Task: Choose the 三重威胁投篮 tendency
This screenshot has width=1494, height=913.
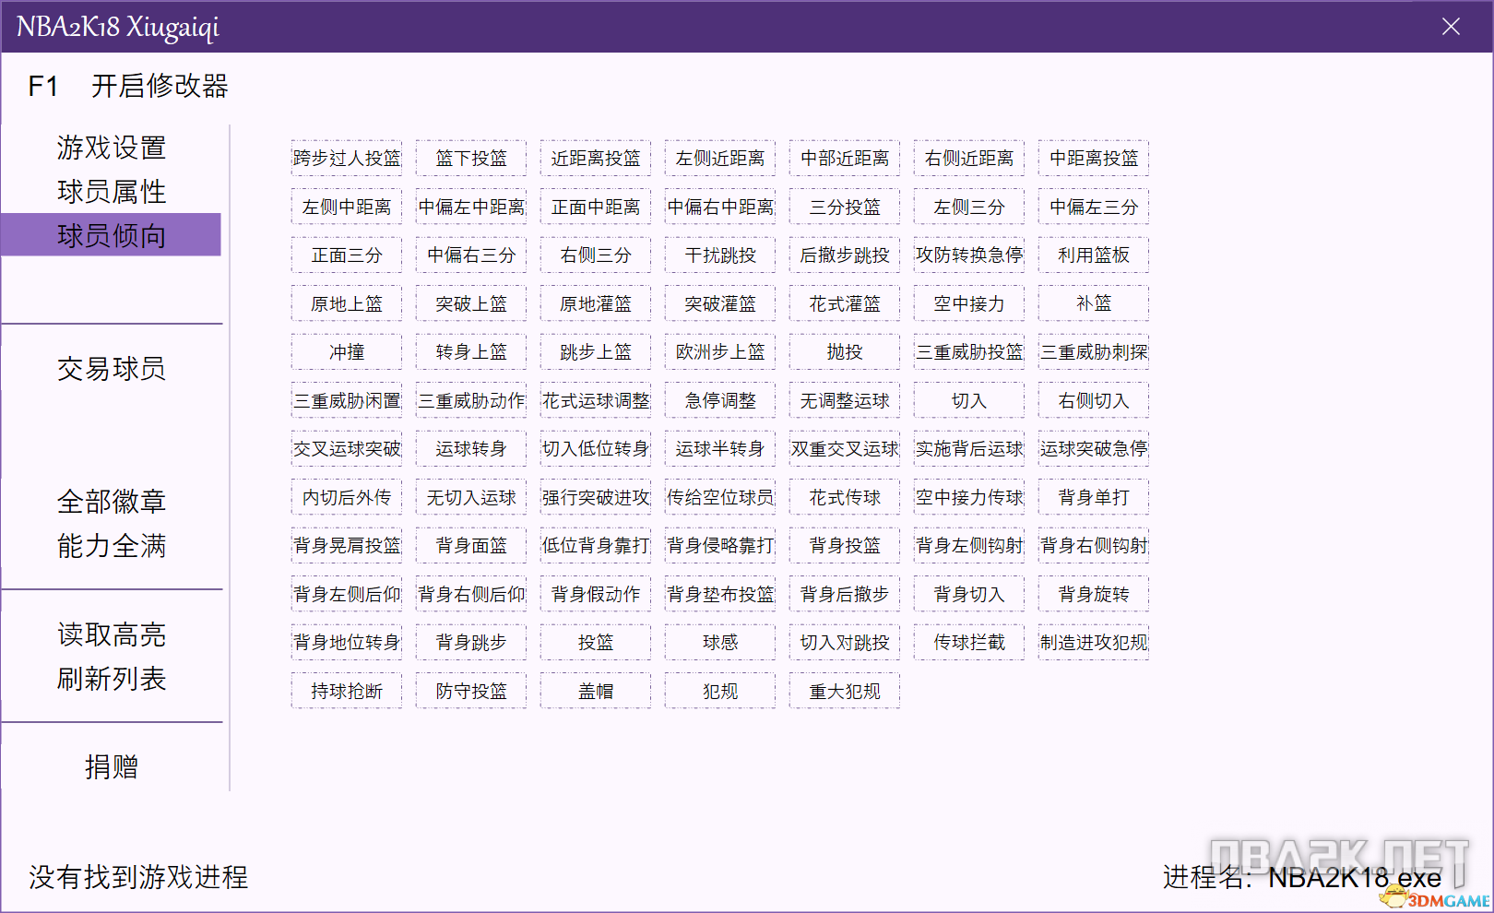Action: pyautogui.click(x=969, y=351)
